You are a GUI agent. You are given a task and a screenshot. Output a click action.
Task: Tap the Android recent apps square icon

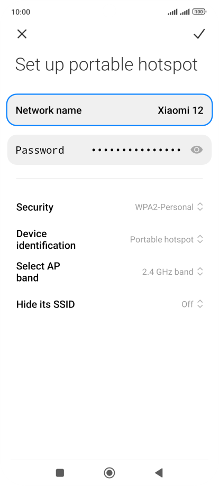[60, 473]
